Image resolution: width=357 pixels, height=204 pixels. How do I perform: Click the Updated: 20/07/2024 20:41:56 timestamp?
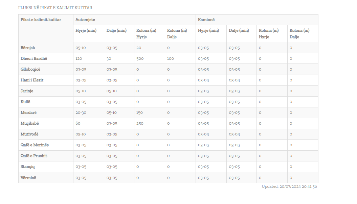click(x=289, y=186)
